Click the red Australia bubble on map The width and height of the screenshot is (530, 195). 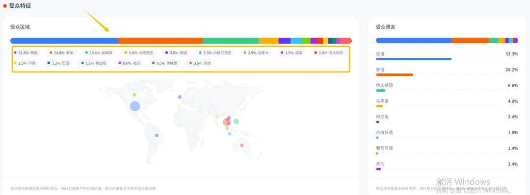pyautogui.click(x=241, y=145)
